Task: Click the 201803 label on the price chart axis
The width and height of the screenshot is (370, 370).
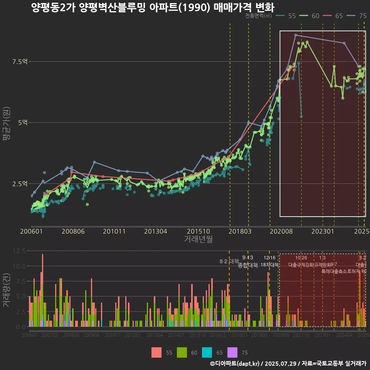Action: [240, 231]
